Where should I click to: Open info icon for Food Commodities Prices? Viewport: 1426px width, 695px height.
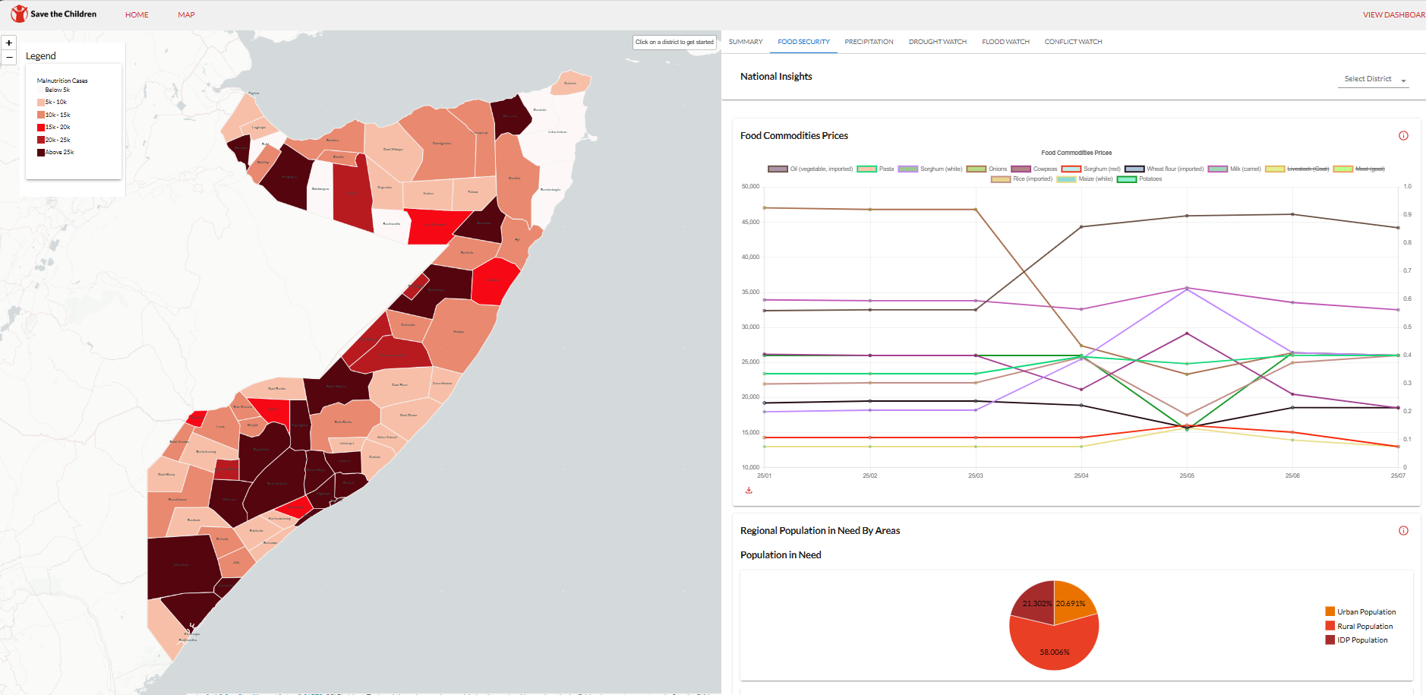point(1403,136)
